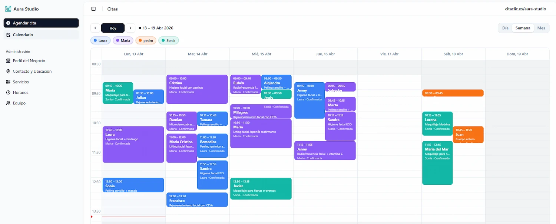Image resolution: width=556 pixels, height=224 pixels.
Task: Toggle the Maria filter chip
Action: click(x=123, y=40)
